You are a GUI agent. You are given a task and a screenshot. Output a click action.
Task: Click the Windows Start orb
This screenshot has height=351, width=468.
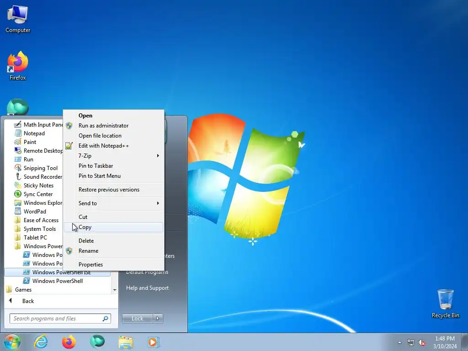12,342
